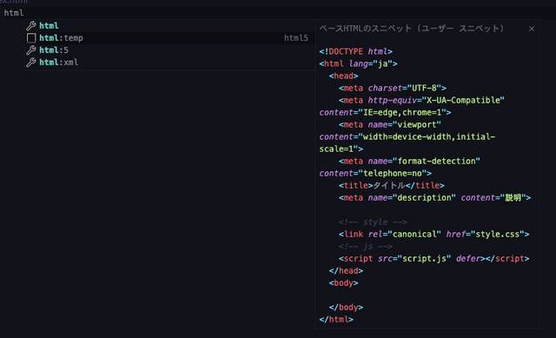Click the 'format-detection' meta preview line

409,162
